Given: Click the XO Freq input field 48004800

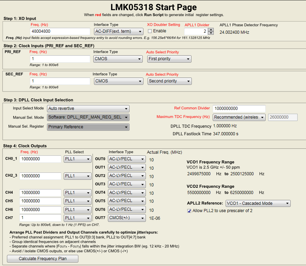Looking at the screenshot, I should click(x=60, y=31).
